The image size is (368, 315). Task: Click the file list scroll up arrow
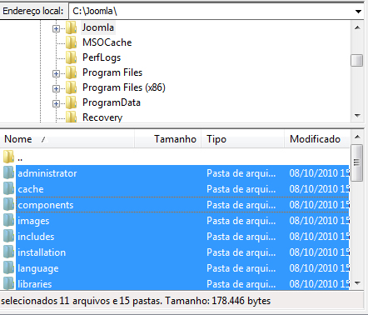point(357,137)
